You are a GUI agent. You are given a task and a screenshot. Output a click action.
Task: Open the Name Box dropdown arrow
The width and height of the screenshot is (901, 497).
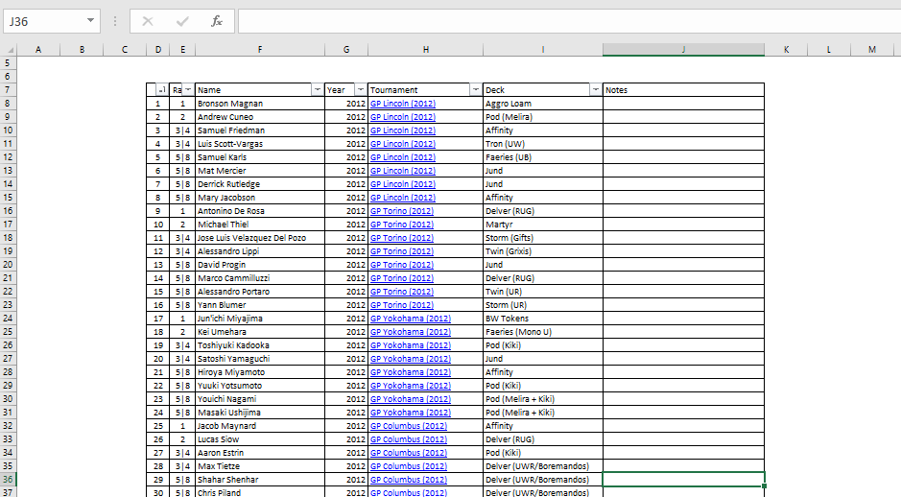pyautogui.click(x=91, y=21)
